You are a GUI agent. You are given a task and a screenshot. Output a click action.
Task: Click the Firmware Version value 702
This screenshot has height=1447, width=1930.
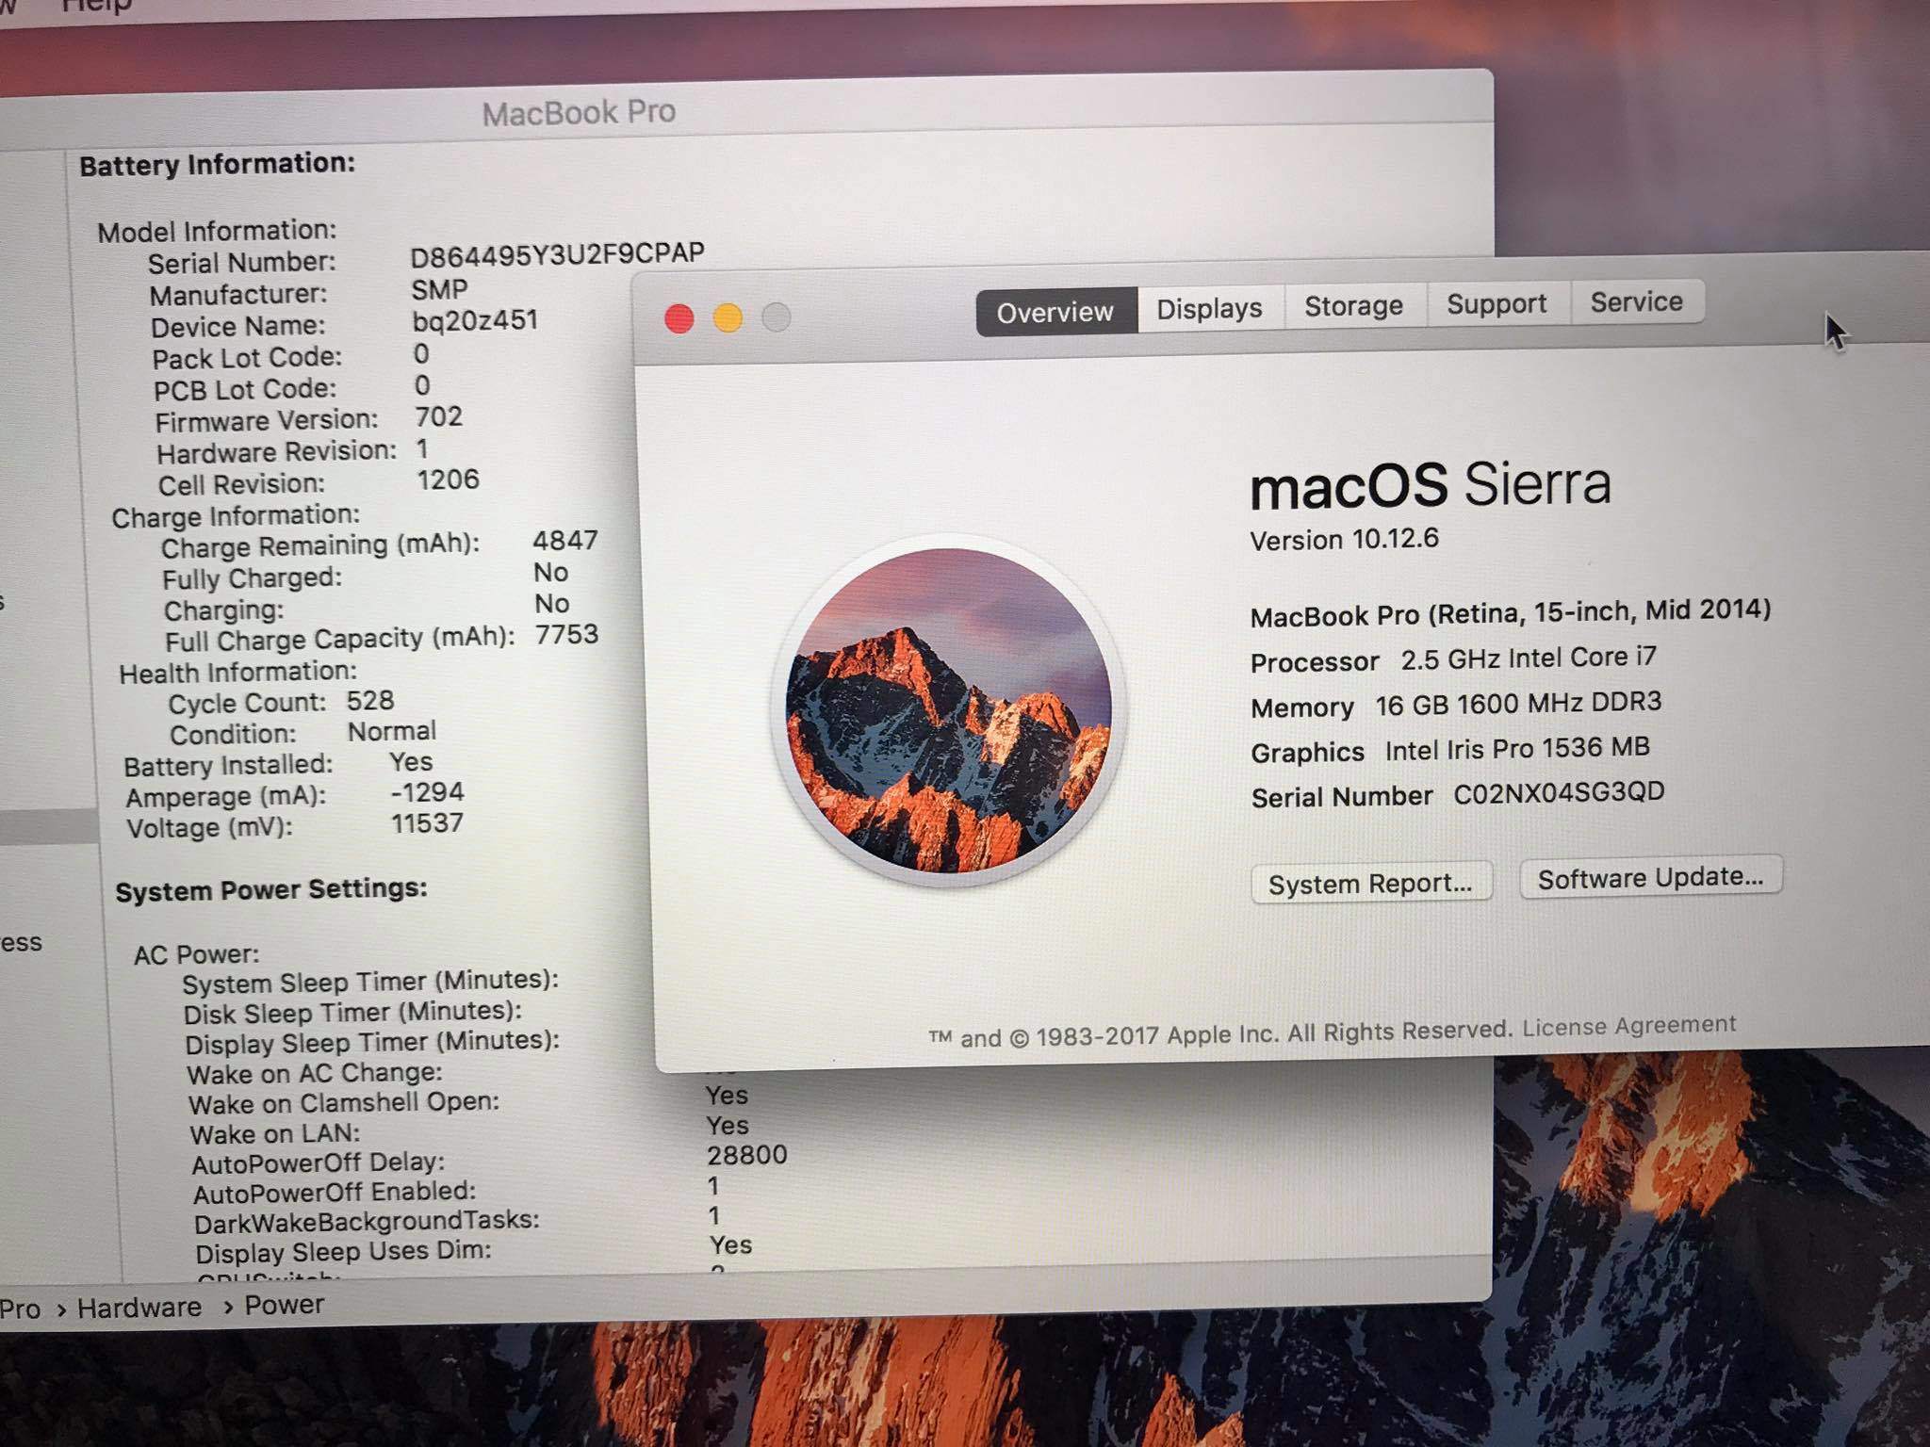coord(438,416)
